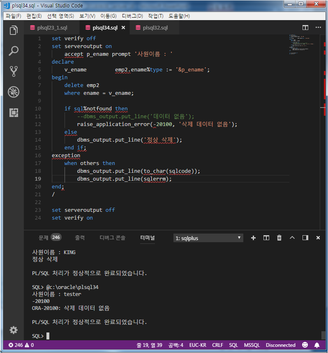The width and height of the screenshot is (328, 353).
Task: Open the 보기(V) menu
Action: click(x=87, y=16)
